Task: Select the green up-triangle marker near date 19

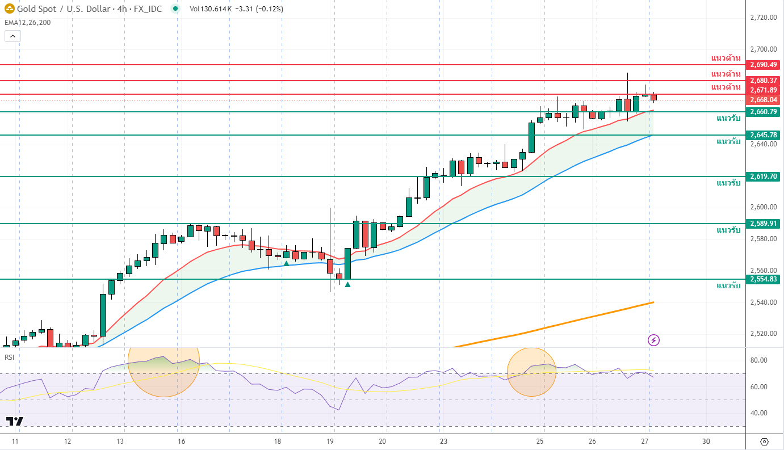Action: pyautogui.click(x=347, y=284)
